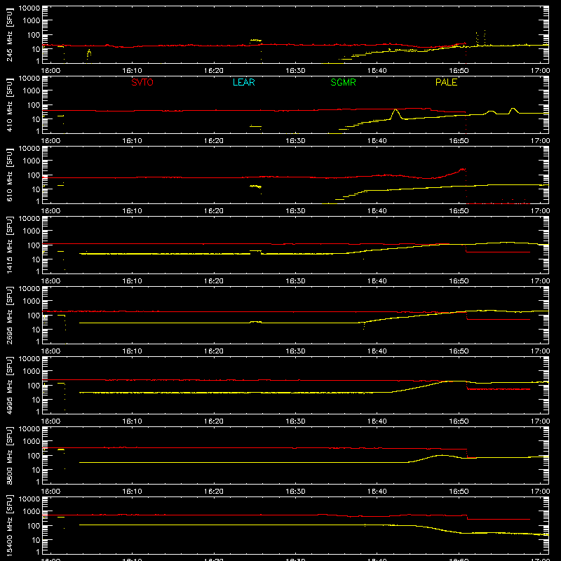Click the red curve's peak near 16:50 in the 610 MHz panel
The height and width of the screenshot is (561, 561).
click(x=463, y=169)
